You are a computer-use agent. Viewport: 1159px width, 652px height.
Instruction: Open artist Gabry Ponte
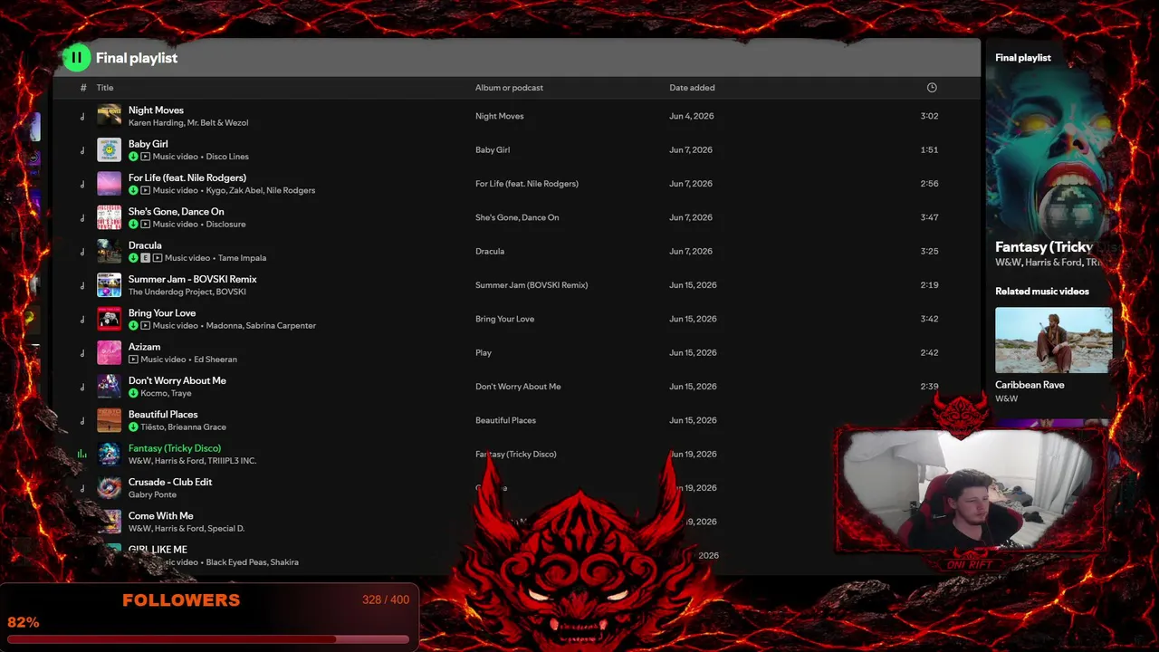tap(152, 494)
